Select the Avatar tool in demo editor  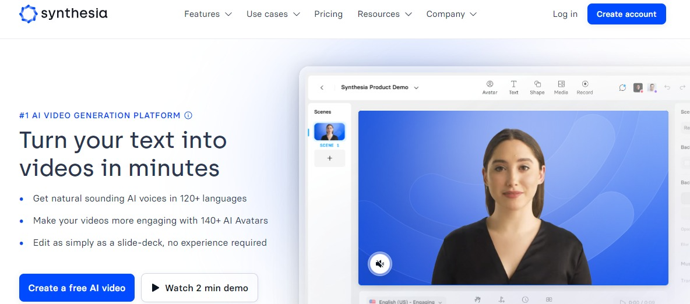490,87
